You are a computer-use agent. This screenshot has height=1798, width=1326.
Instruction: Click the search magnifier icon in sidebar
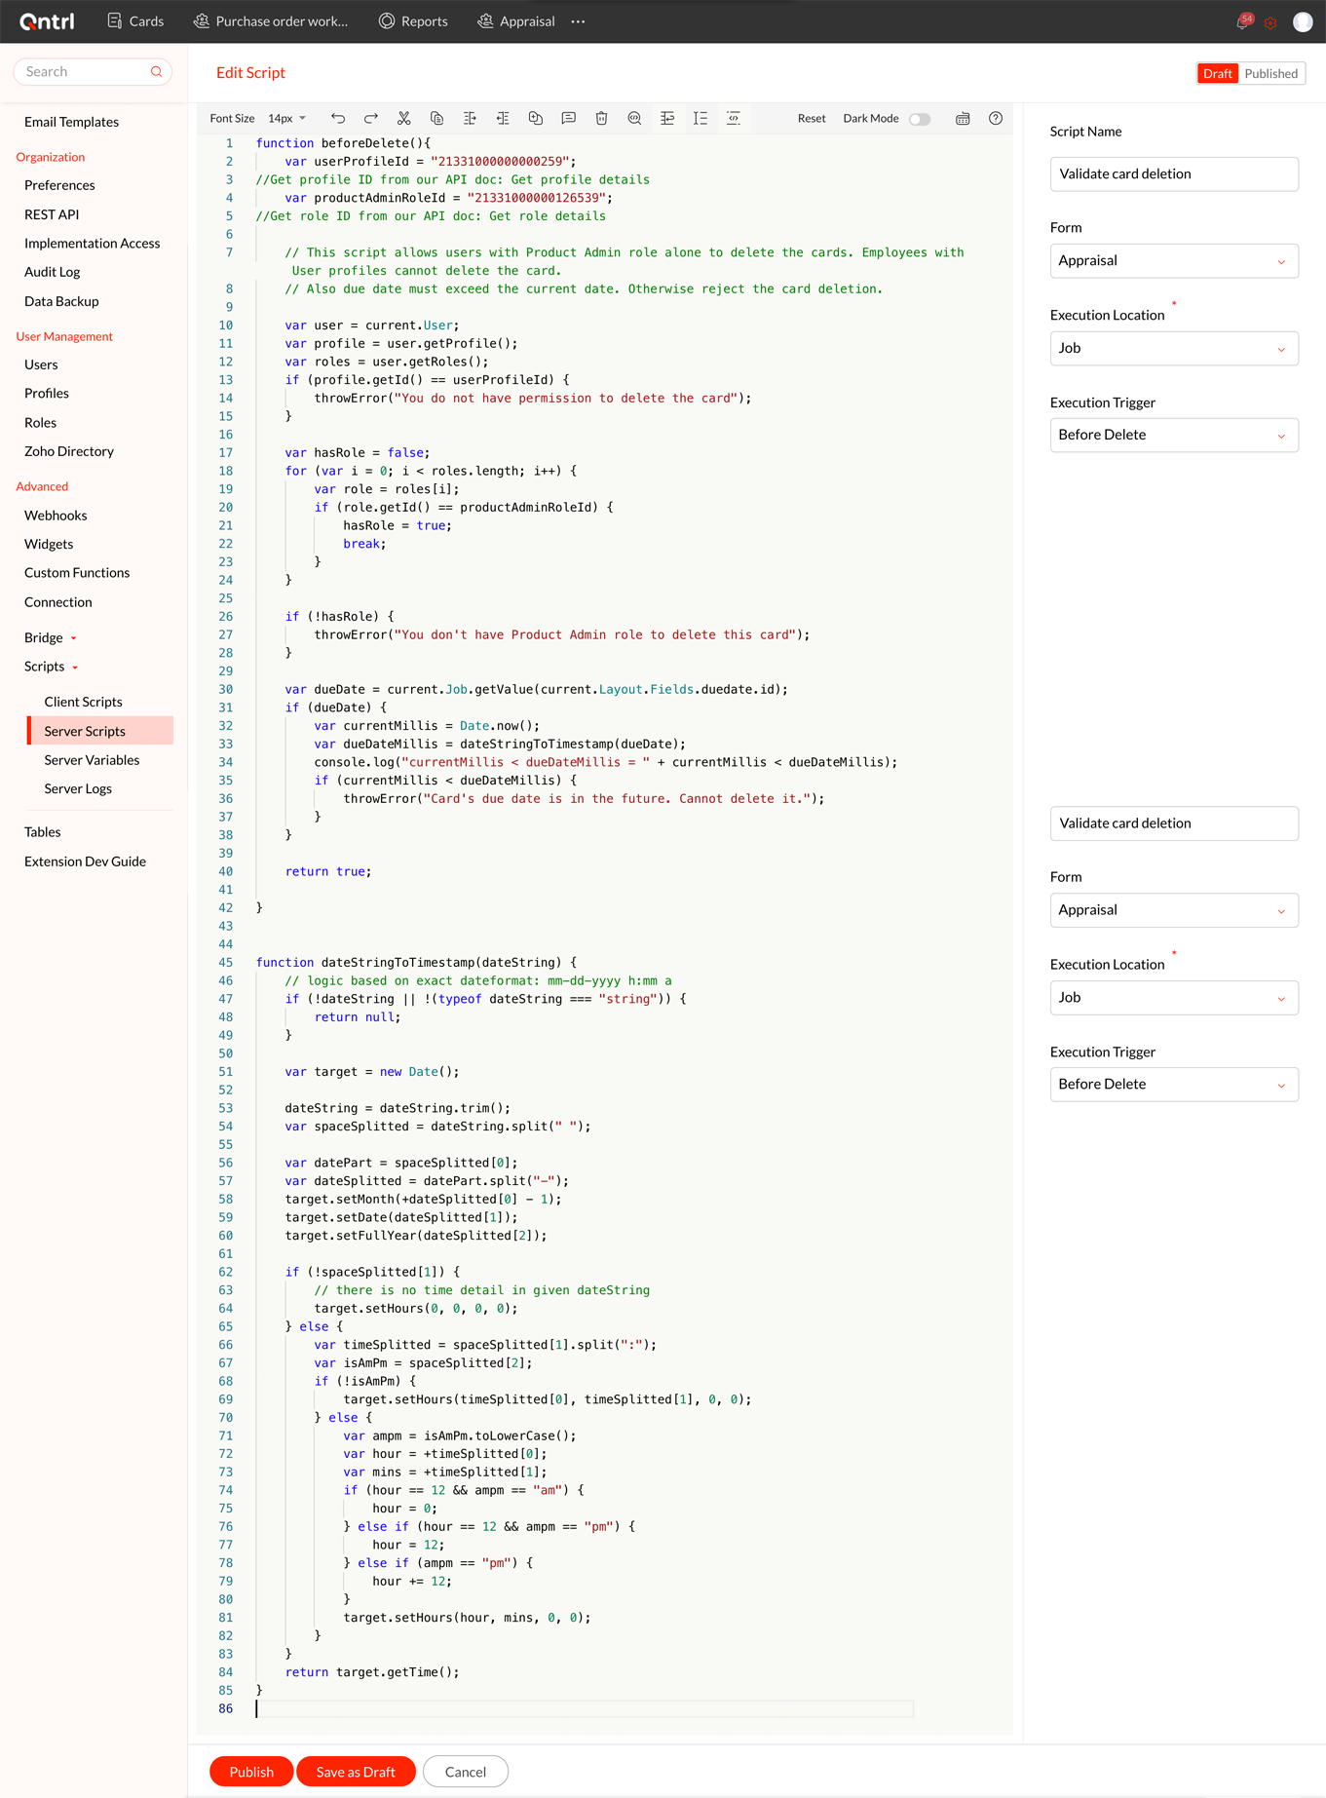coord(156,71)
